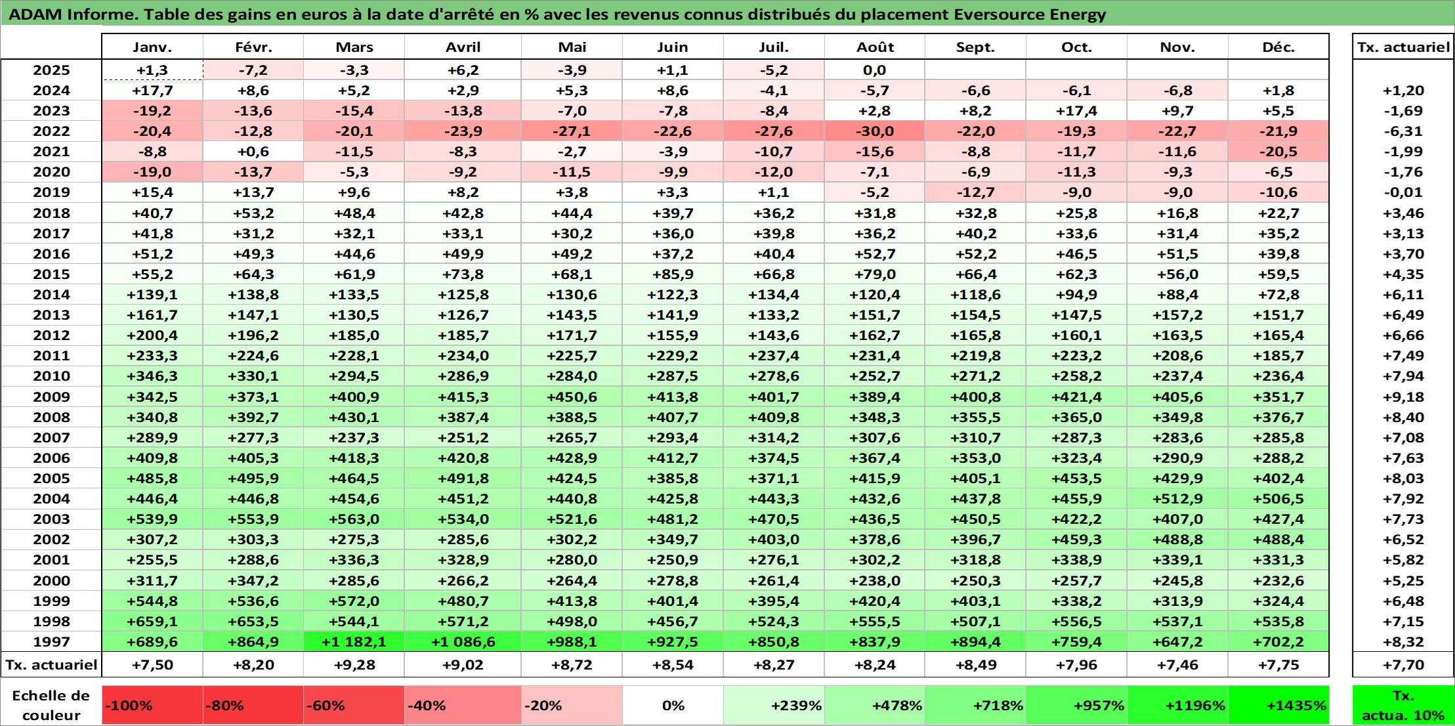This screenshot has height=726, width=1455.
Task: Click the '+346,3' cell for January 2010
Action: 152,376
